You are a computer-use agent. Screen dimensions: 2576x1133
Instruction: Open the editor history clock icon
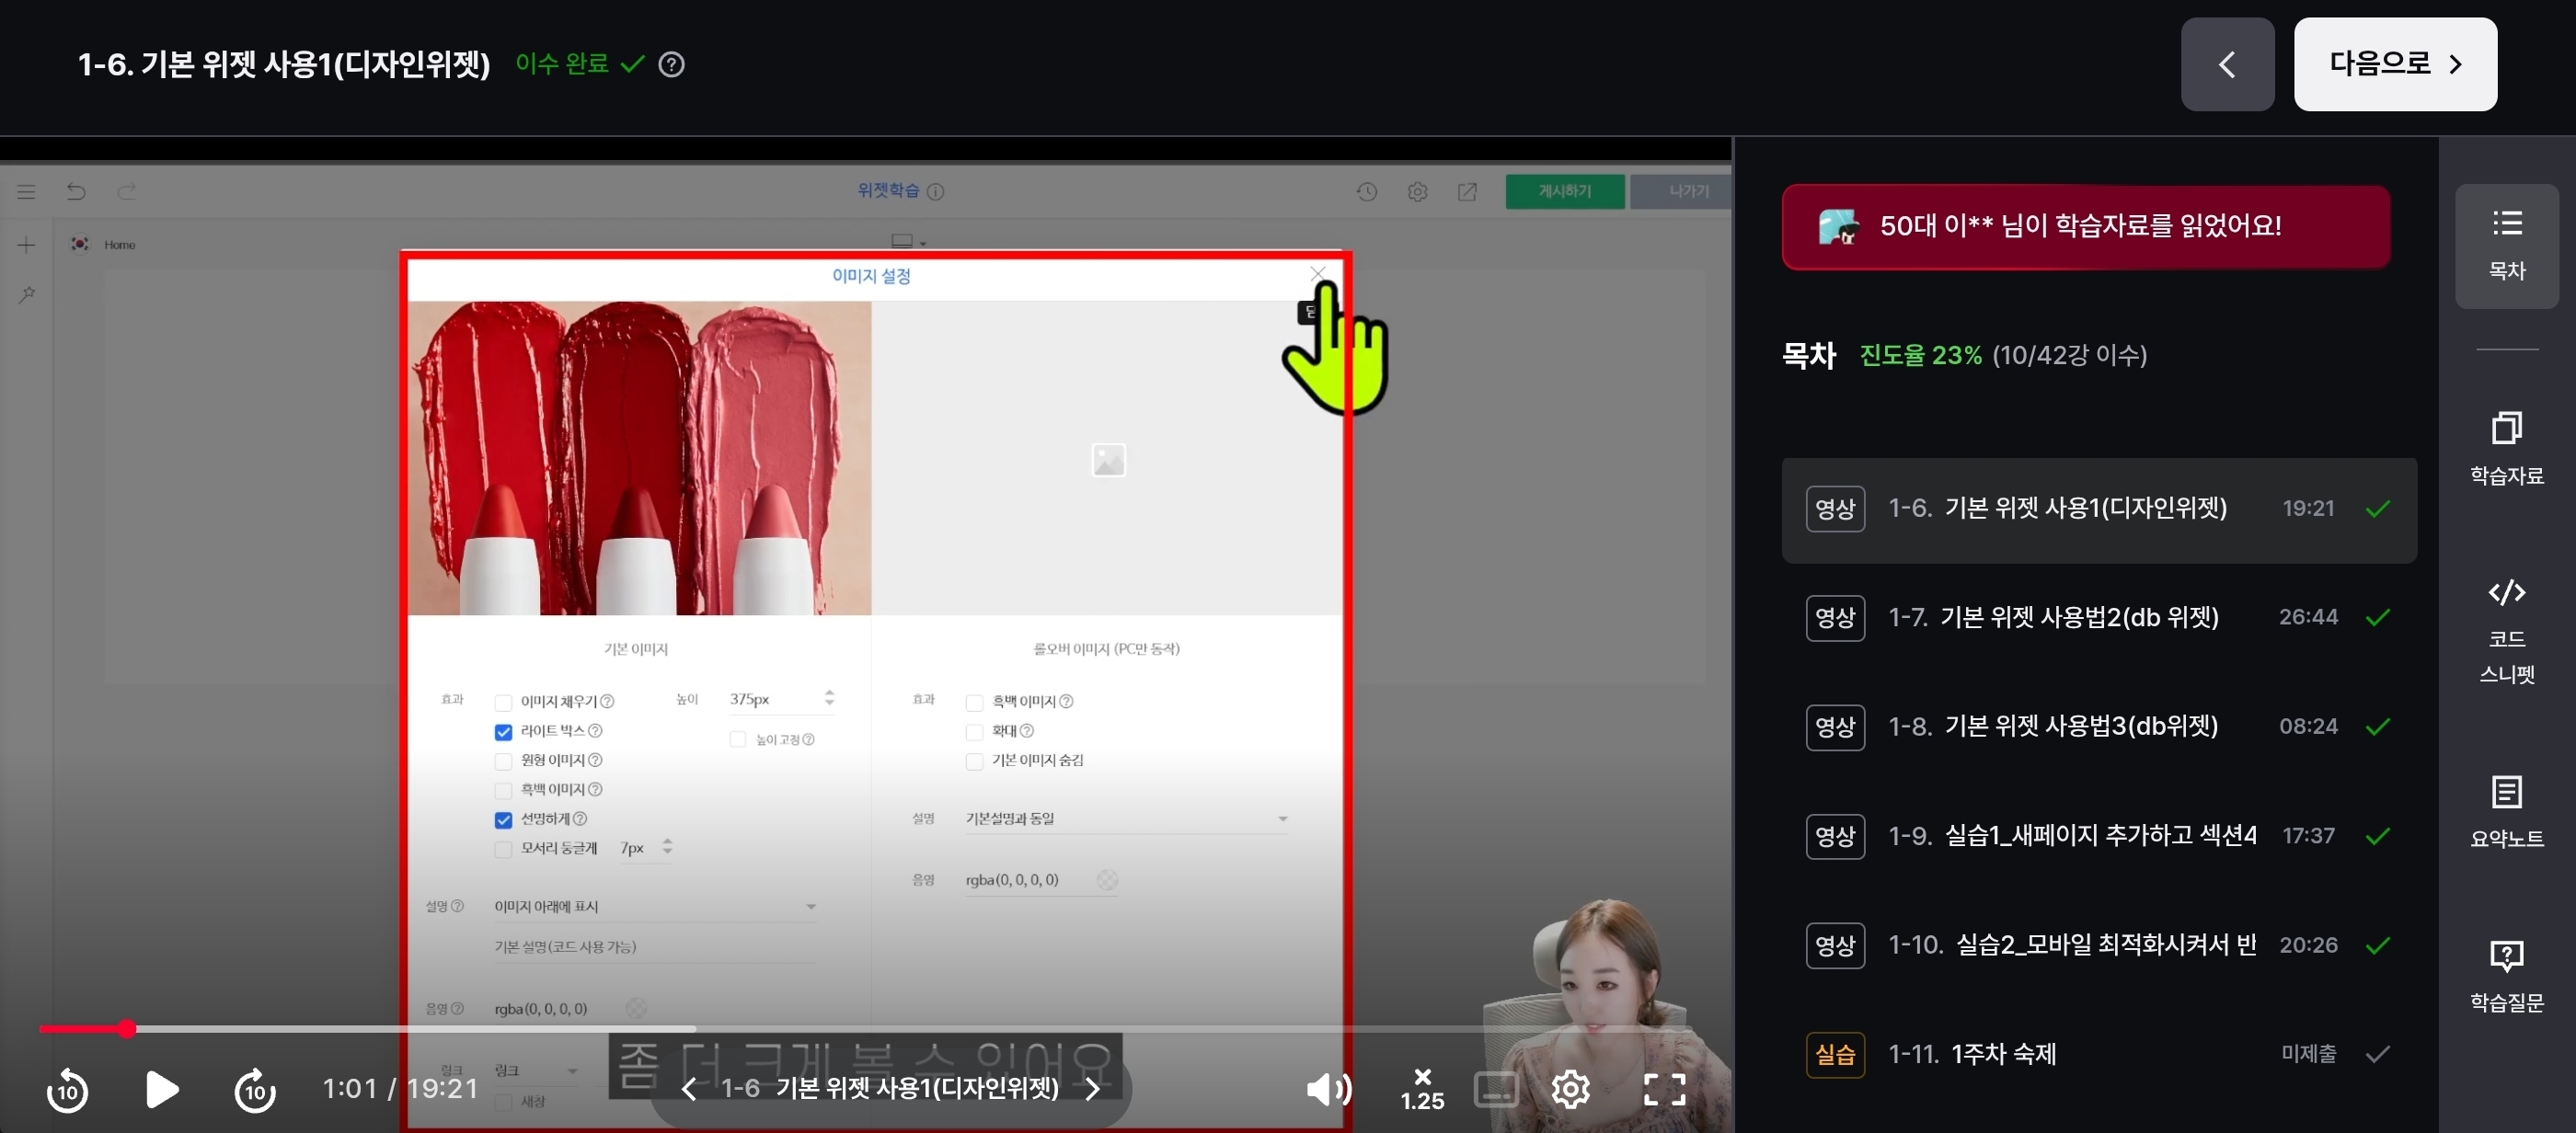click(x=1366, y=191)
